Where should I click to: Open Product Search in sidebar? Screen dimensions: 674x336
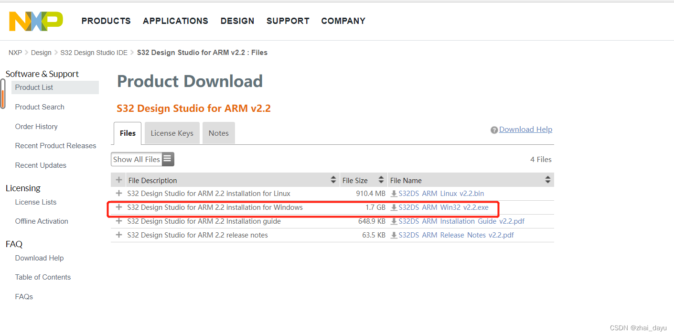click(x=40, y=107)
